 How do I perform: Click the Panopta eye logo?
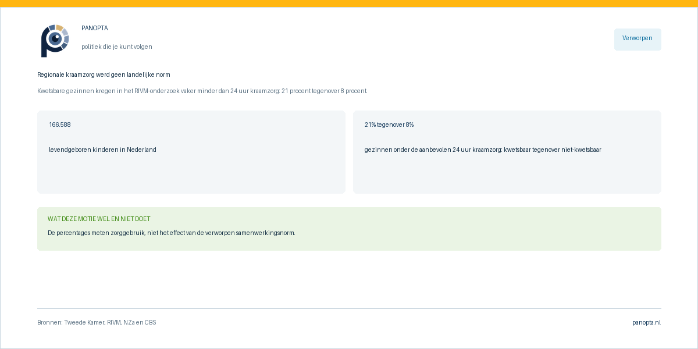[x=55, y=41]
